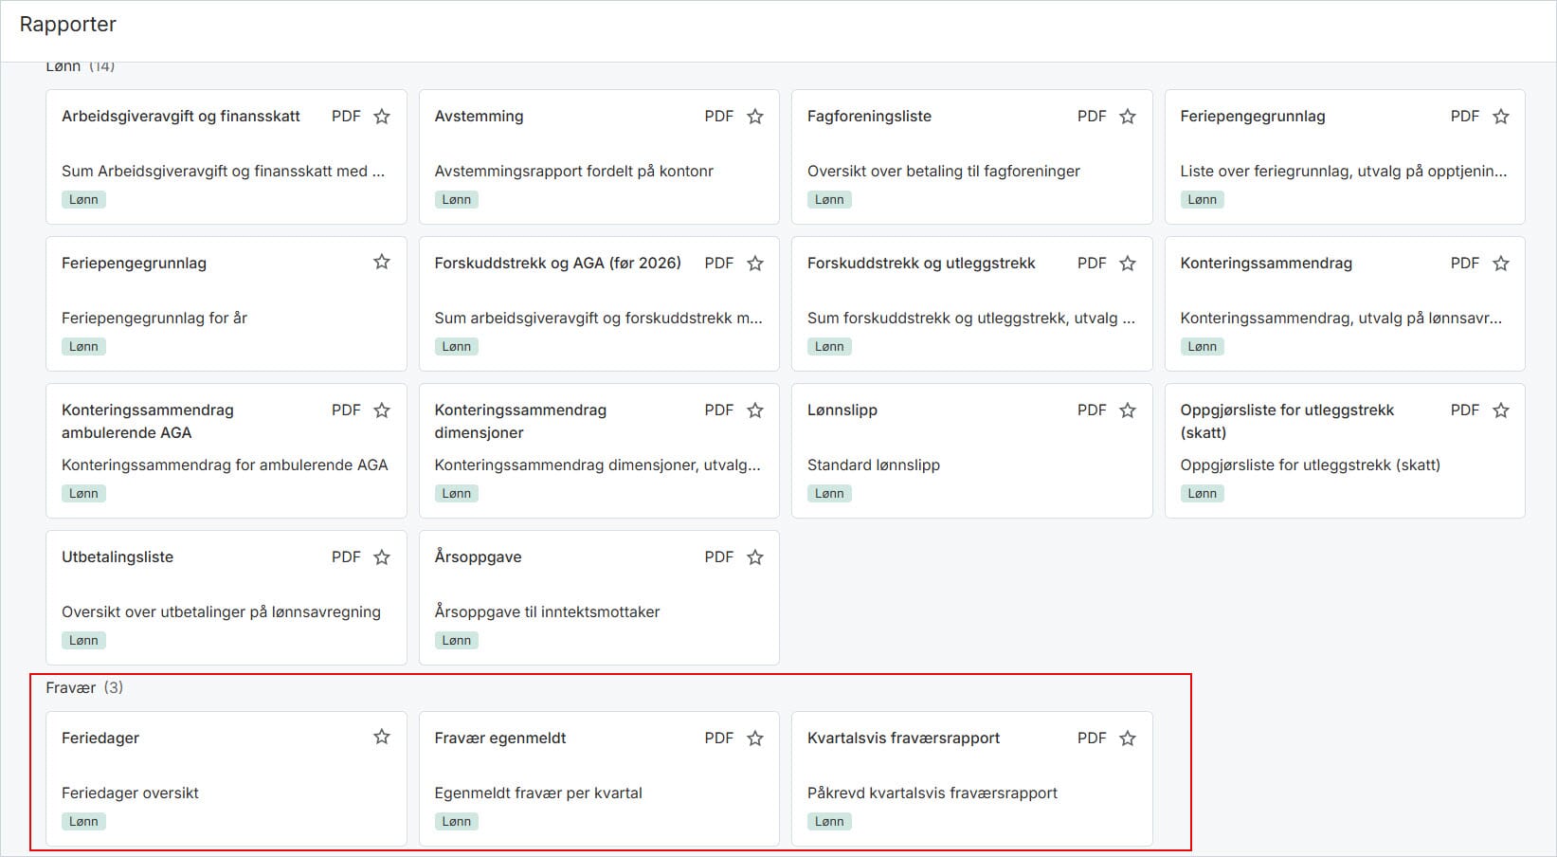Screen dimensions: 1557x857
Task: Favorite the Fravær egenmeldt report
Action: pyautogui.click(x=755, y=738)
